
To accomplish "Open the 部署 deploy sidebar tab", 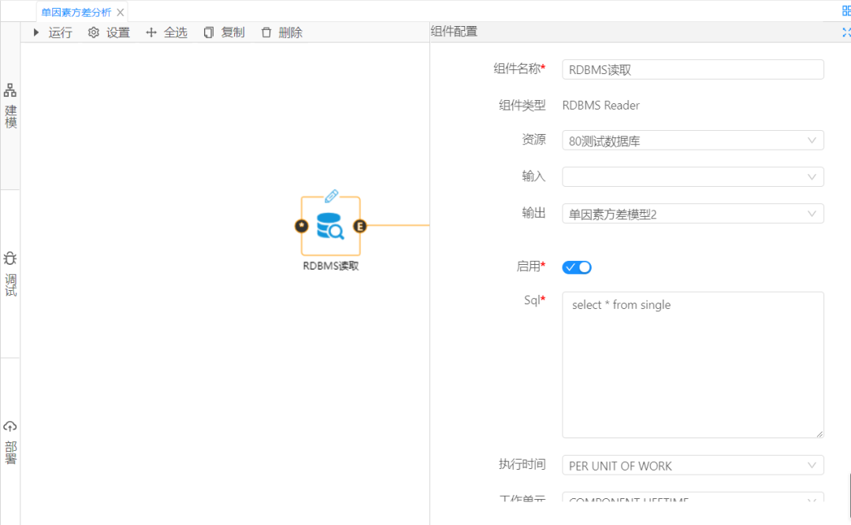I will click(10, 441).
